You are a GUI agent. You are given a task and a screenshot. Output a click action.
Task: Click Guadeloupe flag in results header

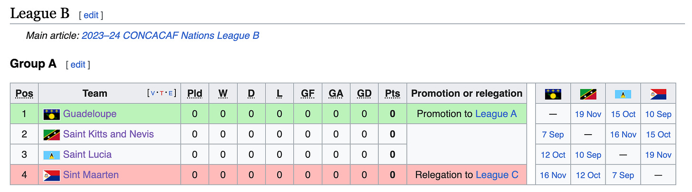[553, 94]
